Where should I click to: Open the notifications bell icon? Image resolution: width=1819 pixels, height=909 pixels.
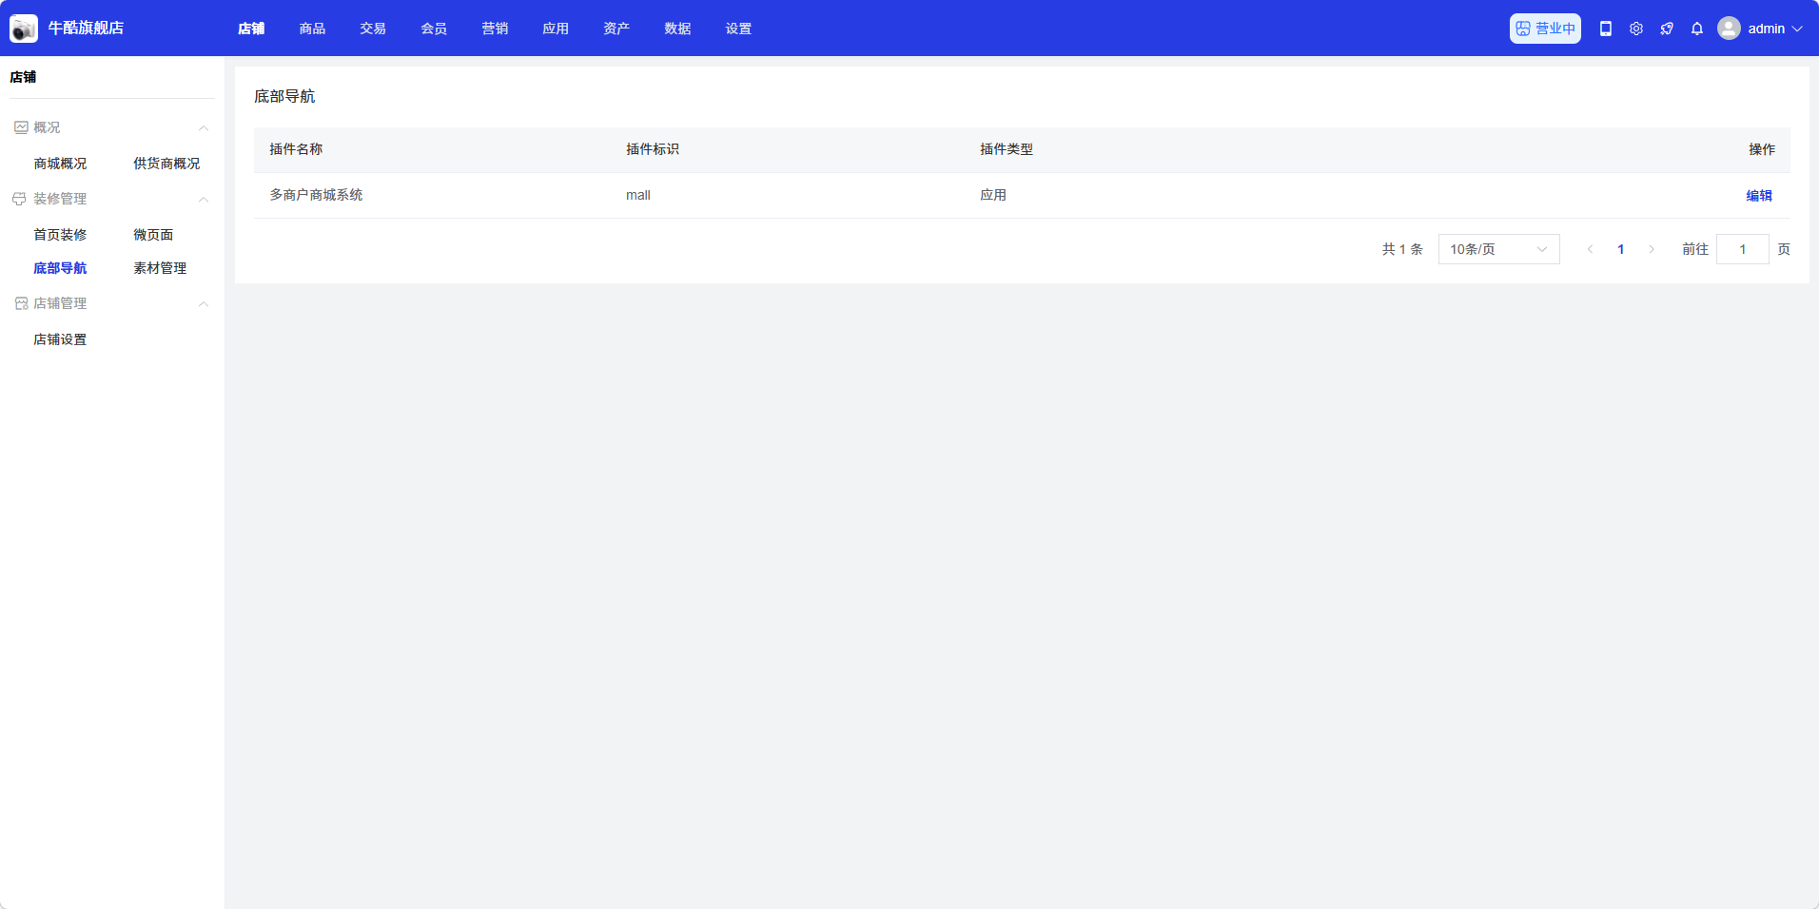(1697, 29)
